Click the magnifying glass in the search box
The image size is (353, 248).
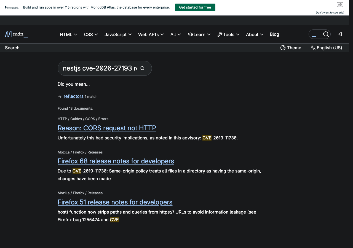pos(326,34)
